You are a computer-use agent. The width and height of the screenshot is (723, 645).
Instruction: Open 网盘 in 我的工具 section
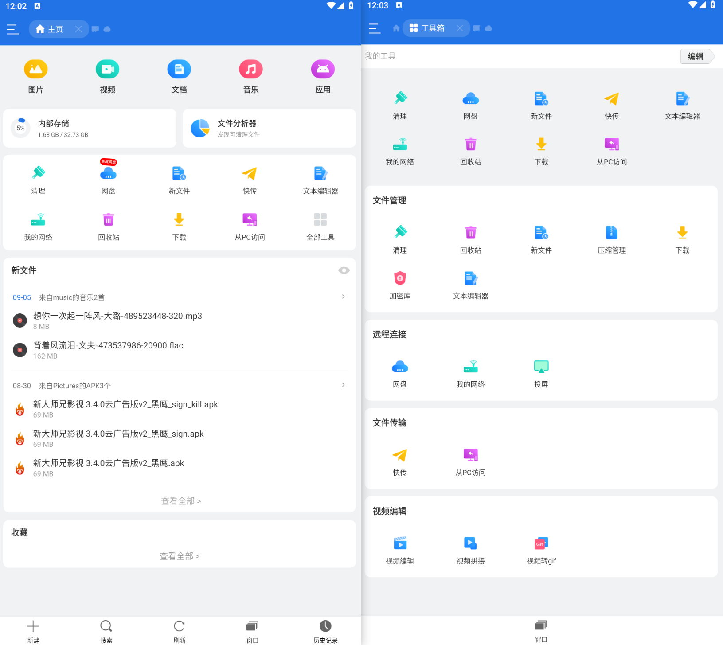[x=470, y=106]
